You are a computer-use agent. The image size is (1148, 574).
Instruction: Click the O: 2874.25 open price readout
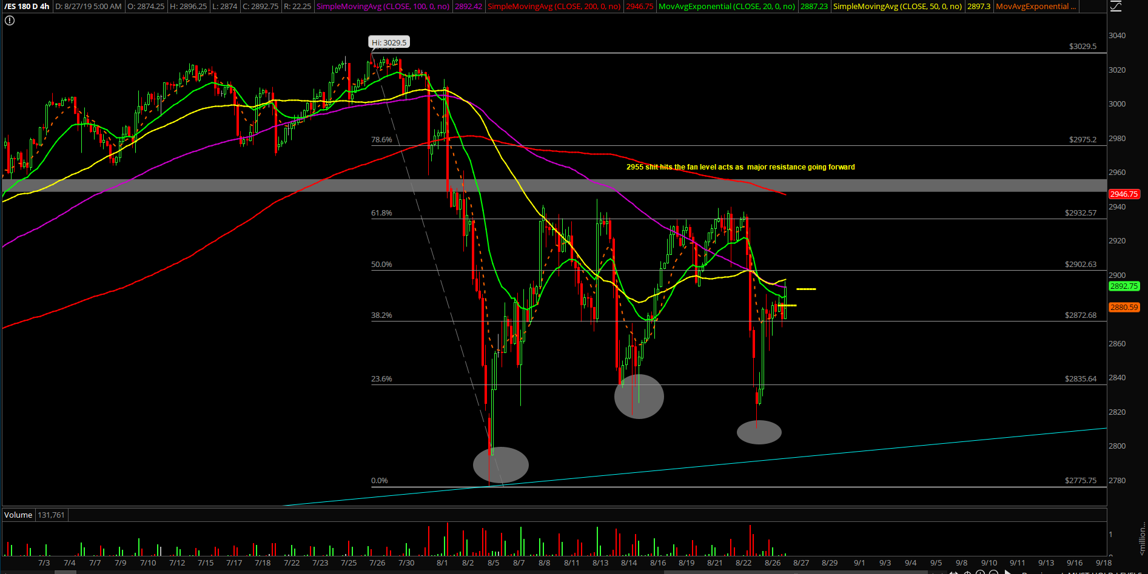pos(146,7)
